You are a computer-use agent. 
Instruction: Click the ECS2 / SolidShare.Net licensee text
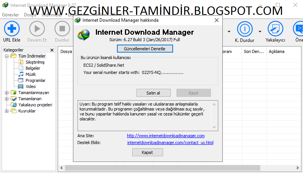pos(104,65)
